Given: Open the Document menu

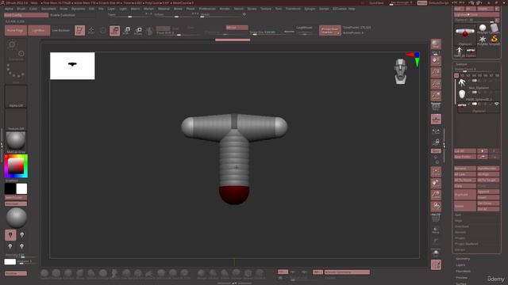Looking at the screenshot, I should pos(48,9).
